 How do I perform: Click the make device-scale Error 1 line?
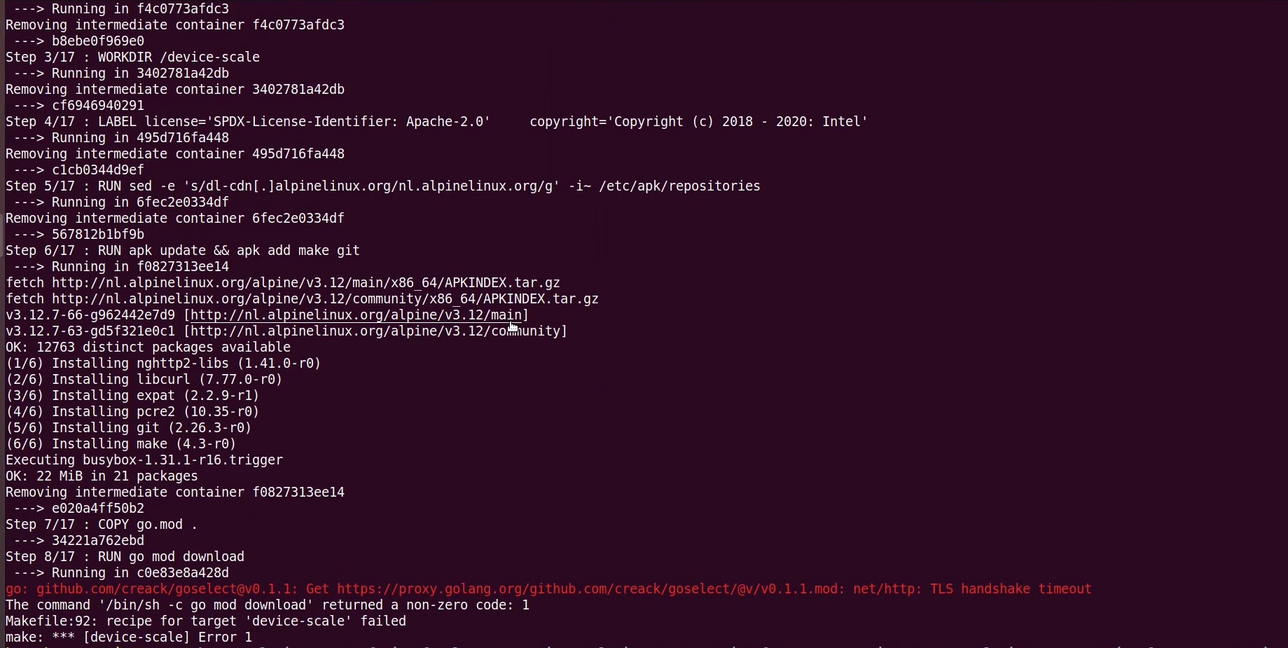[129, 637]
